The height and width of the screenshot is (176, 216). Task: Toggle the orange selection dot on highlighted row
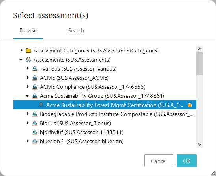coord(190,105)
